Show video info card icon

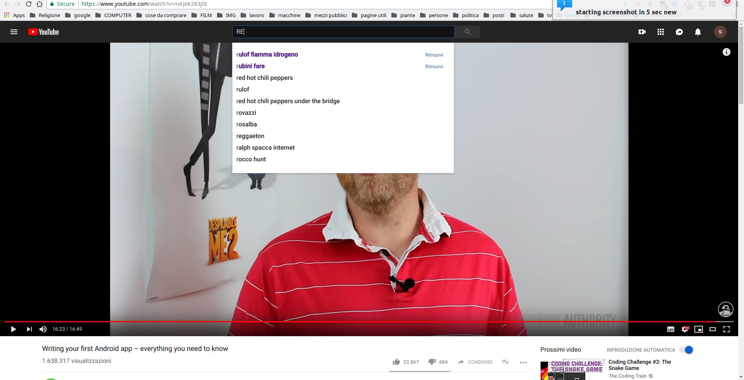click(727, 52)
